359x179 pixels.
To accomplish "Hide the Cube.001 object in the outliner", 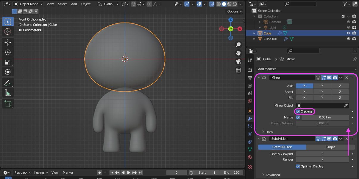I will coord(348,39).
